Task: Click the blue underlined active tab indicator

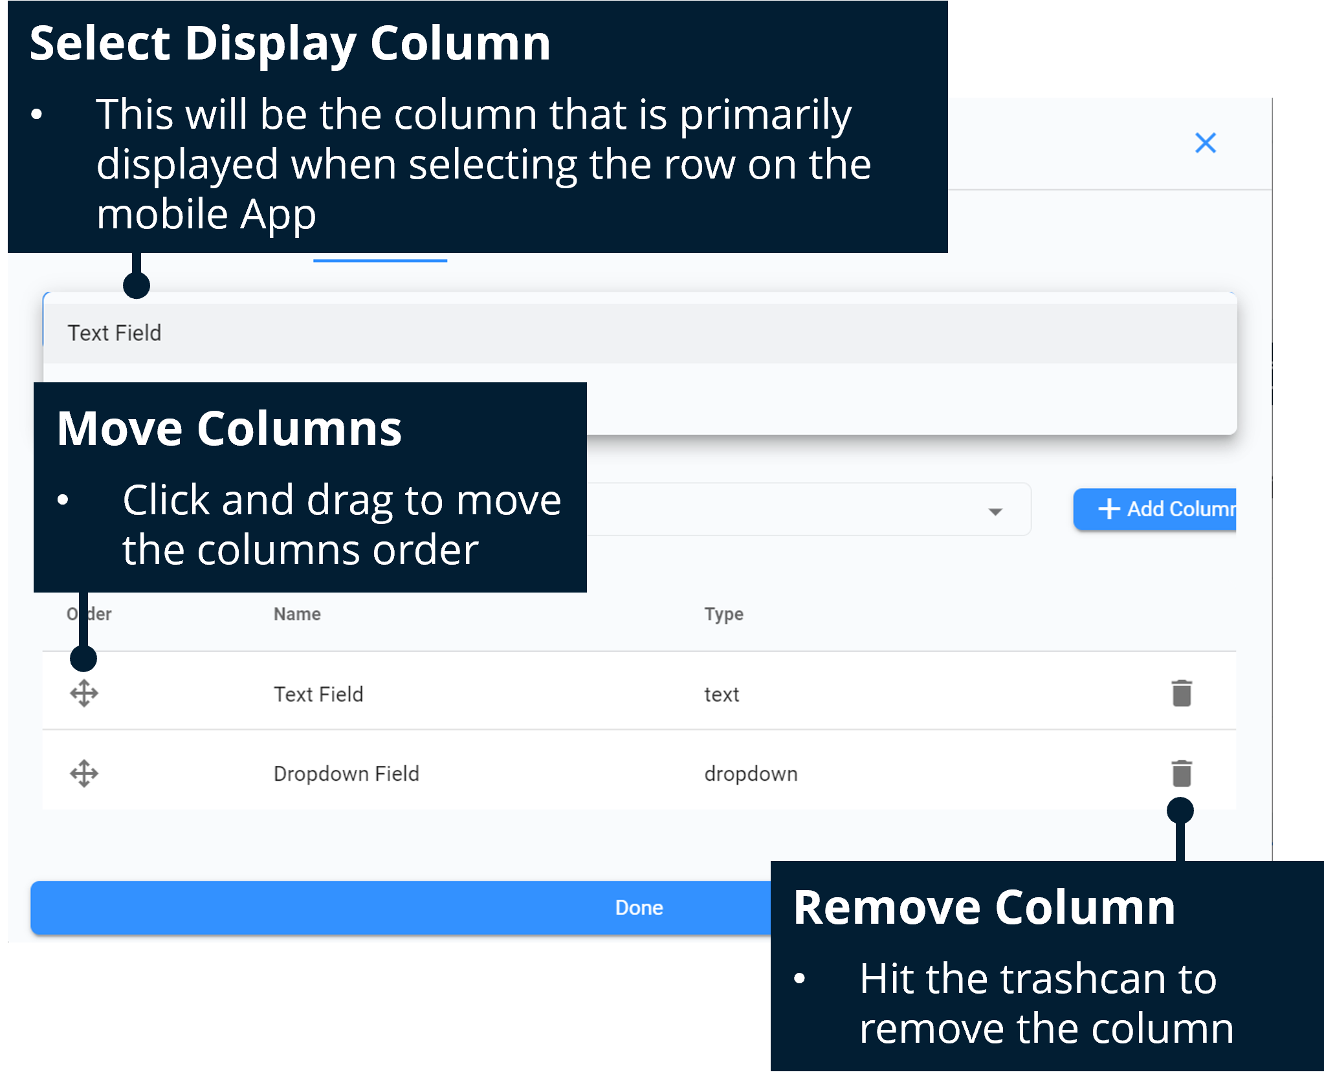Action: tap(380, 259)
